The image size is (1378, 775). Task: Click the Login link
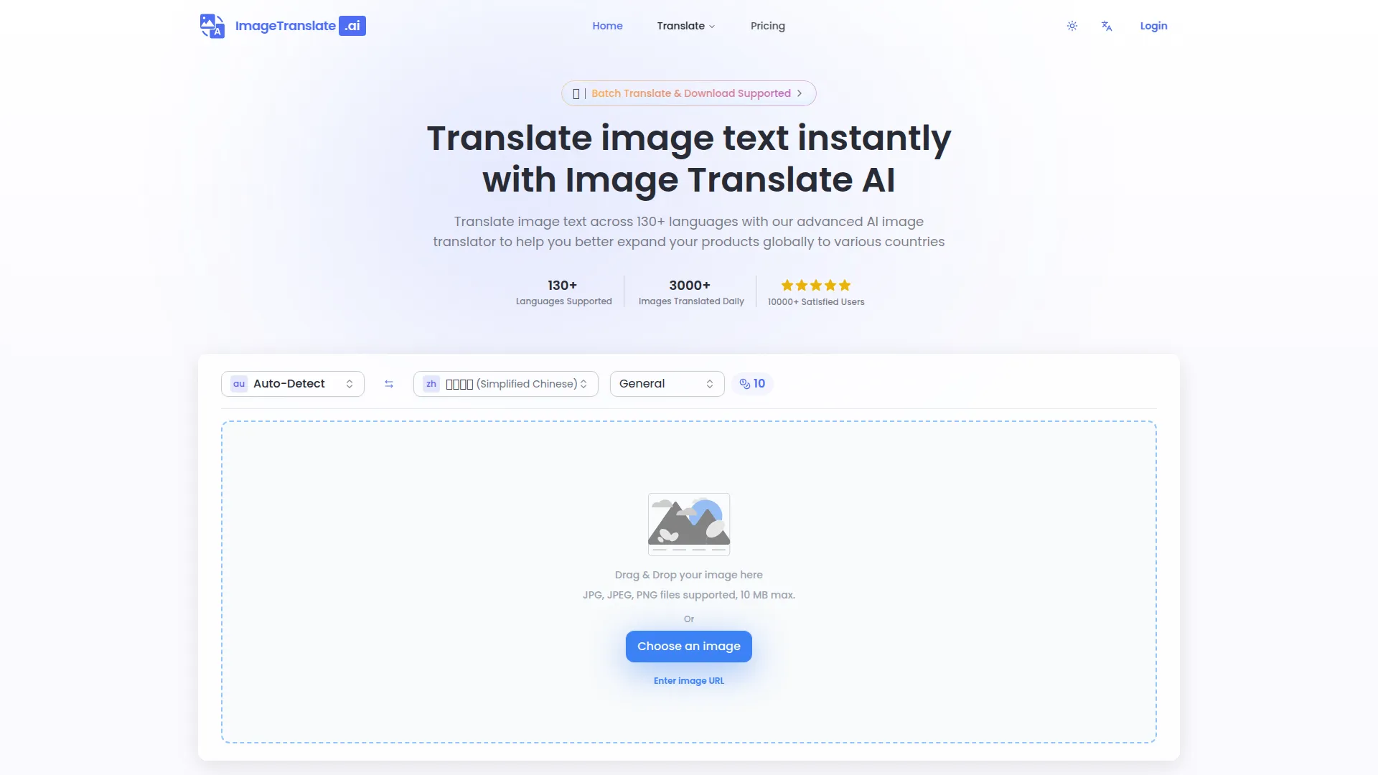coord(1153,26)
